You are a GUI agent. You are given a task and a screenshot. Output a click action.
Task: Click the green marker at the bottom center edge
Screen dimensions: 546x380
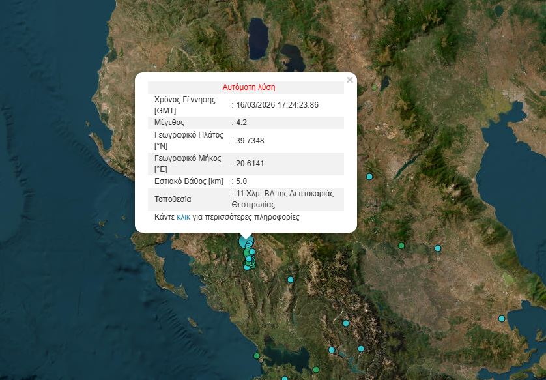point(315,369)
